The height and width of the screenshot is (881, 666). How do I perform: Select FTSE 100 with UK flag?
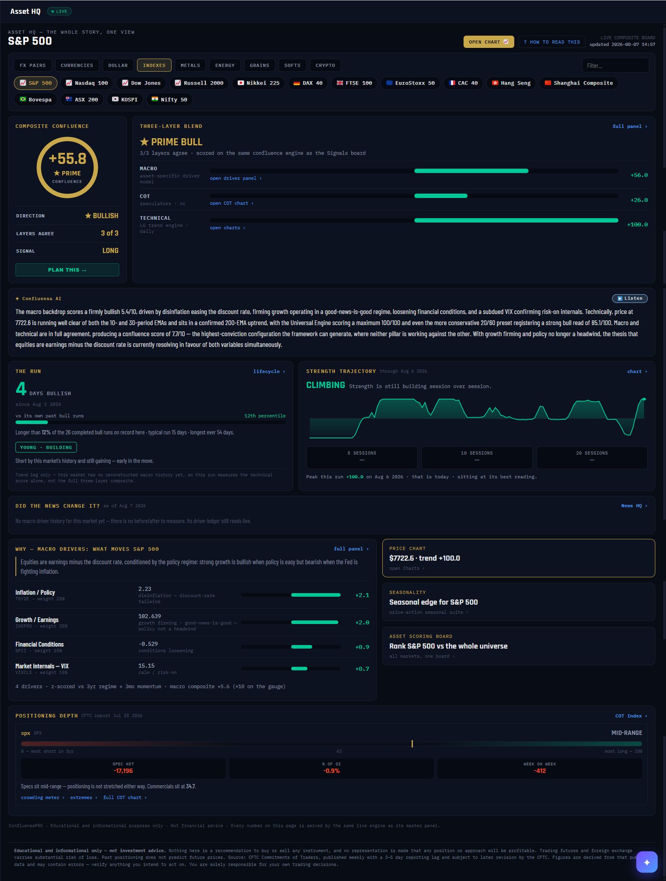[354, 83]
